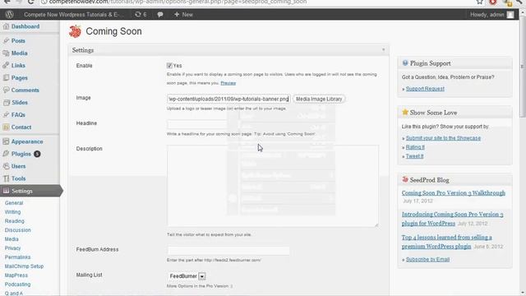Click the Comments sidebar icon

pyautogui.click(x=6, y=90)
